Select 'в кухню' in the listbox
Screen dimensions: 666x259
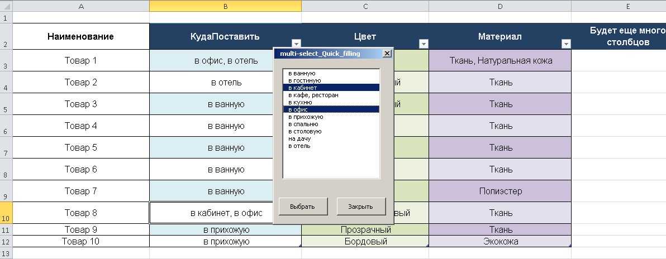(x=331, y=102)
